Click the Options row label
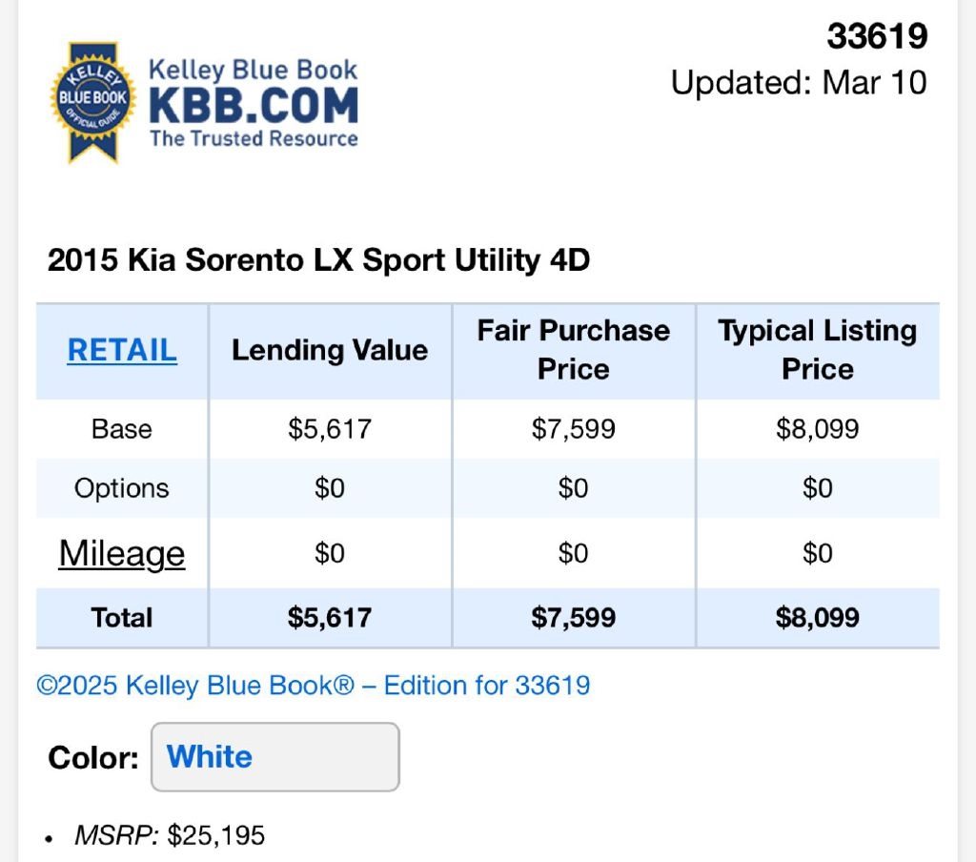The height and width of the screenshot is (862, 976). point(122,488)
